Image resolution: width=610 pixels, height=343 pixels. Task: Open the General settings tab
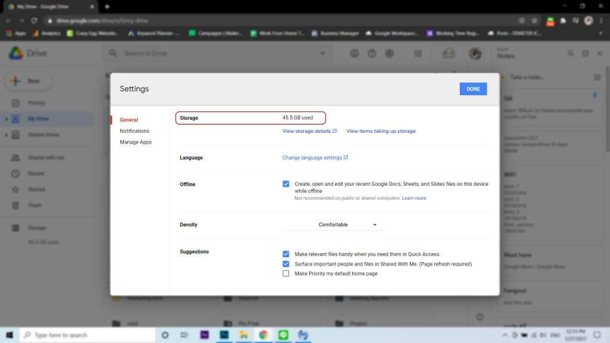pos(129,120)
